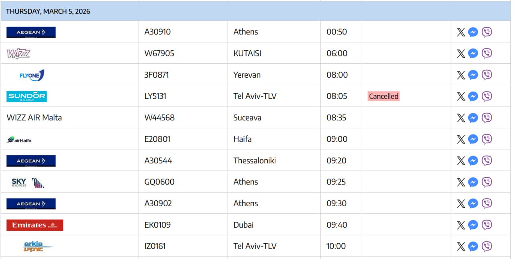The image size is (514, 259).
Task: Share Haifa E20801 flight via Viber
Action: tap(487, 139)
